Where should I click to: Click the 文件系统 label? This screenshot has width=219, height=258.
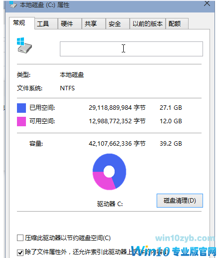coord(29,88)
